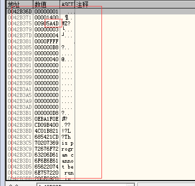Click the value 6F6E6E61
The height and width of the screenshot is (186, 195).
46,161
